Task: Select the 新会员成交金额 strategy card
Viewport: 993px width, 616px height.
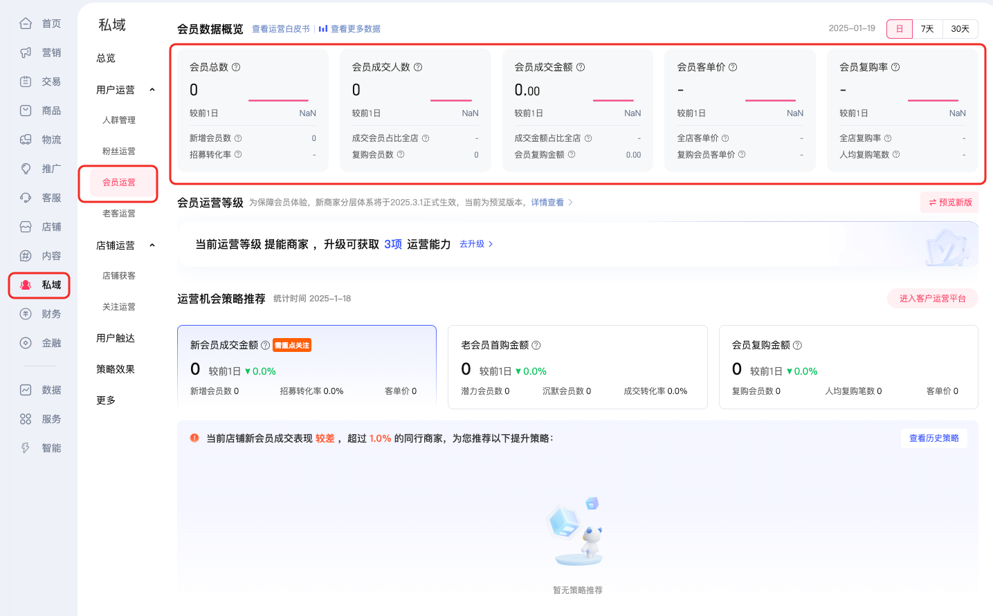Action: click(x=307, y=367)
